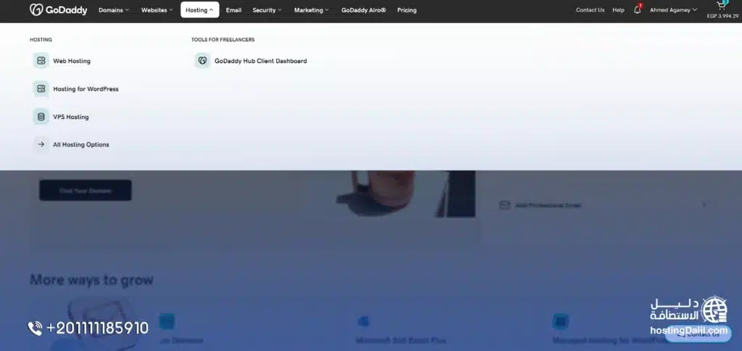742x351 pixels.
Task: Open the GoDaddy Airo menu item
Action: pyautogui.click(x=363, y=10)
